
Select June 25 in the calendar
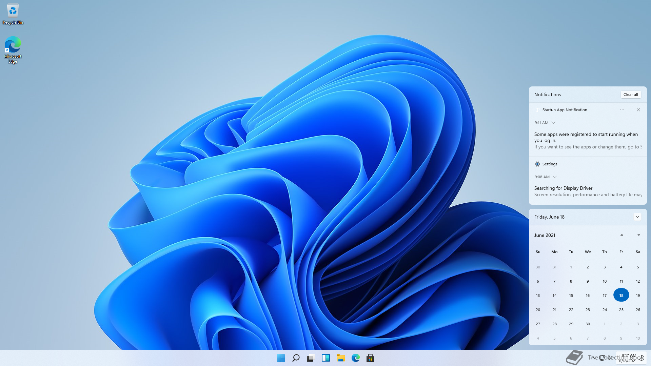621,310
